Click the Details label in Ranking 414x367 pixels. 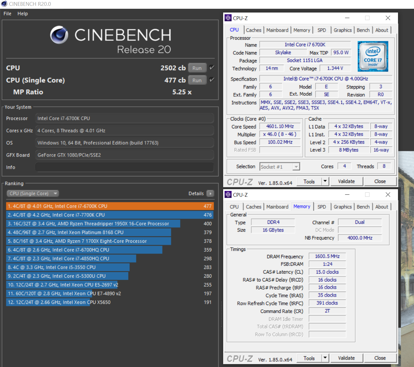[x=196, y=194]
